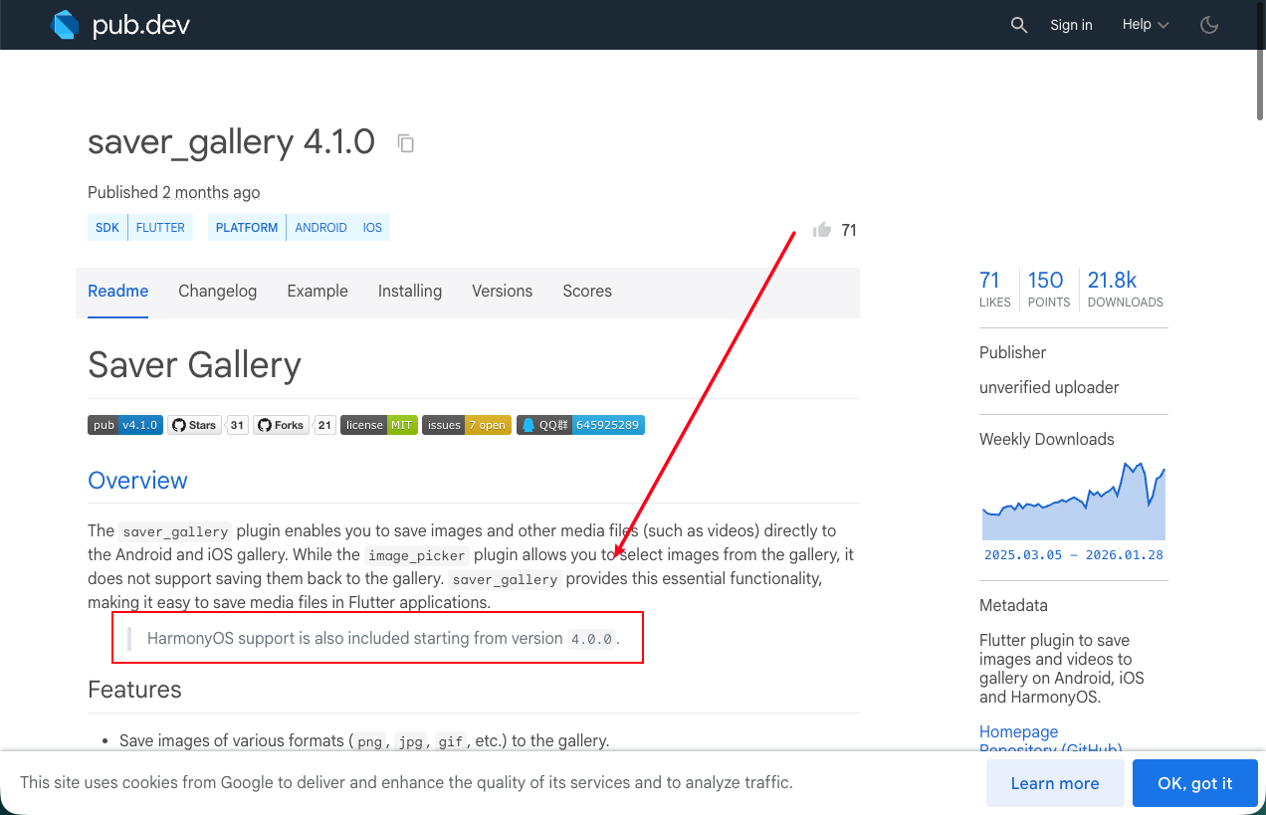Click the ANDROID platform tag
1266x815 pixels.
pos(320,228)
